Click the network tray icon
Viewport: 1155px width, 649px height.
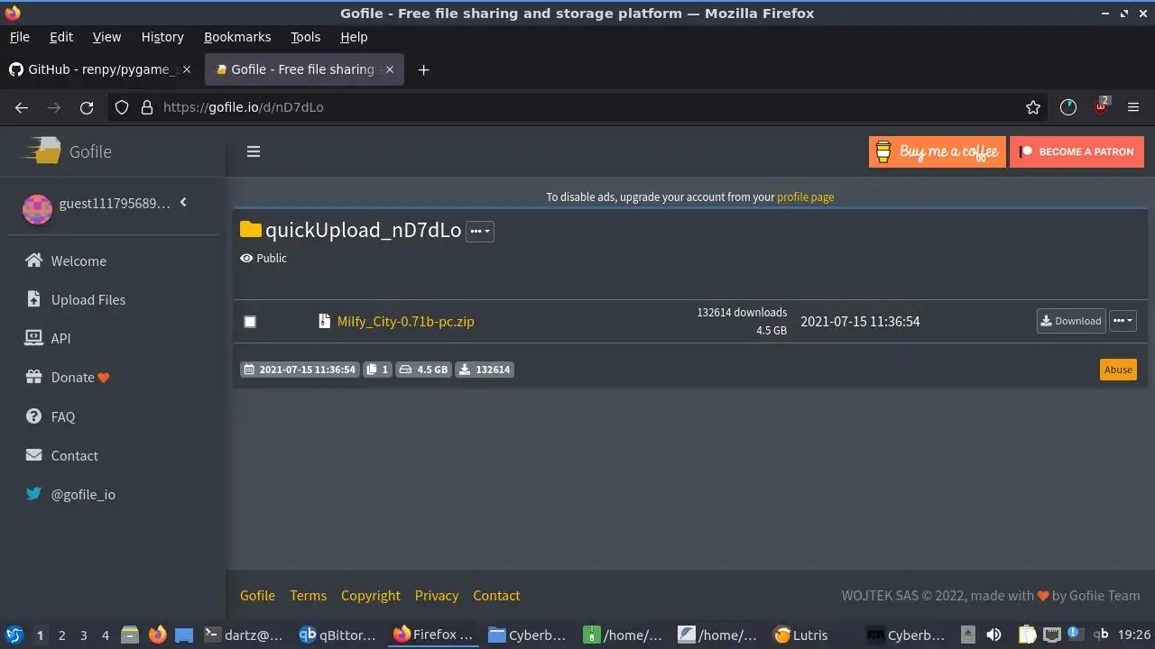[1052, 635]
